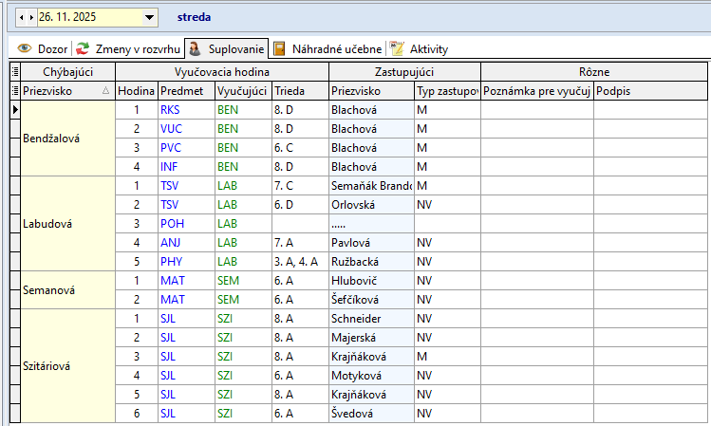Viewport: 711px width, 426px height.
Task: Click the next day arrow
Action: [x=31, y=17]
